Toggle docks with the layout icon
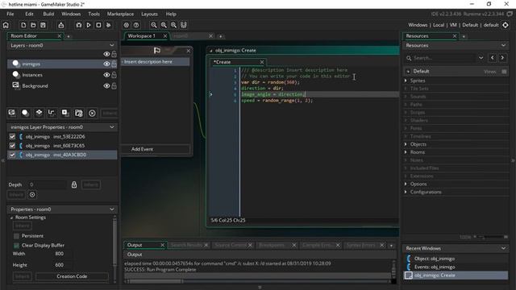Screen dimensions: 516x290 click(184, 25)
